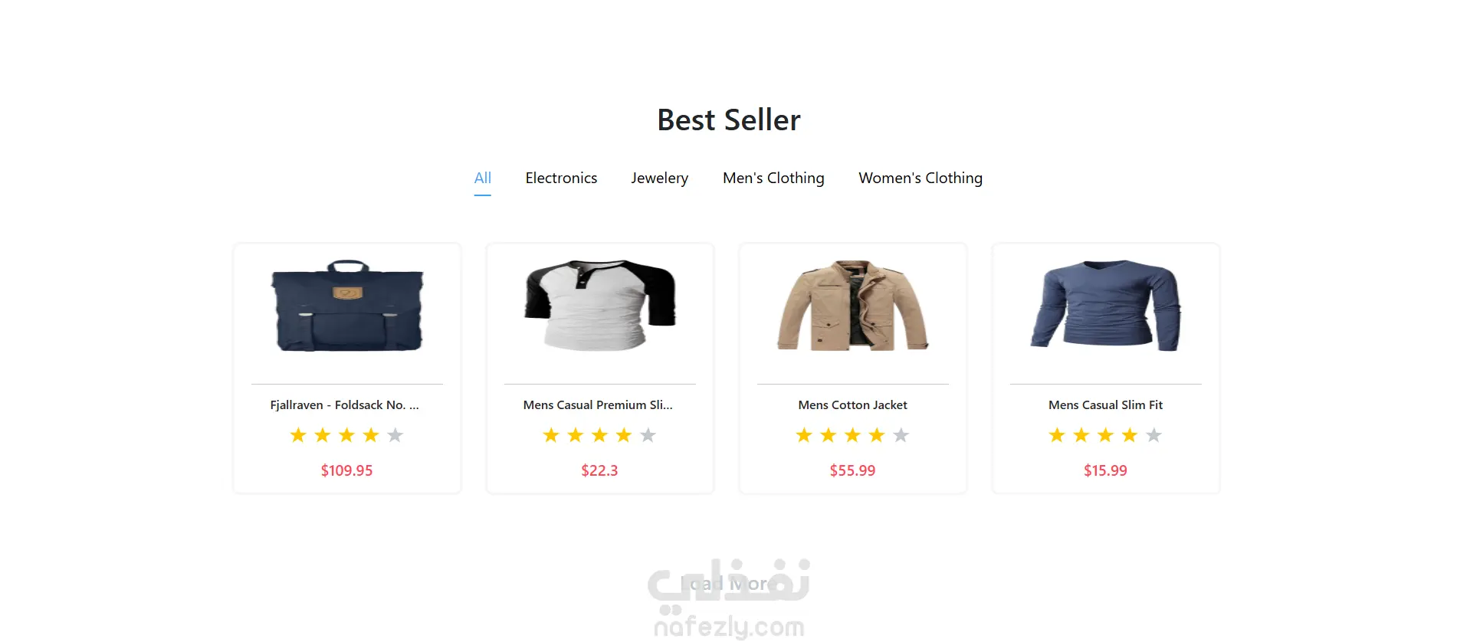The image size is (1457, 642).
Task: Open the Mens Casual Premium Sli... title
Action: pyautogui.click(x=598, y=405)
